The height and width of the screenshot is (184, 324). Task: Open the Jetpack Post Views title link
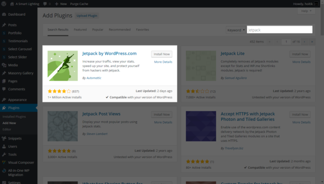(101, 114)
